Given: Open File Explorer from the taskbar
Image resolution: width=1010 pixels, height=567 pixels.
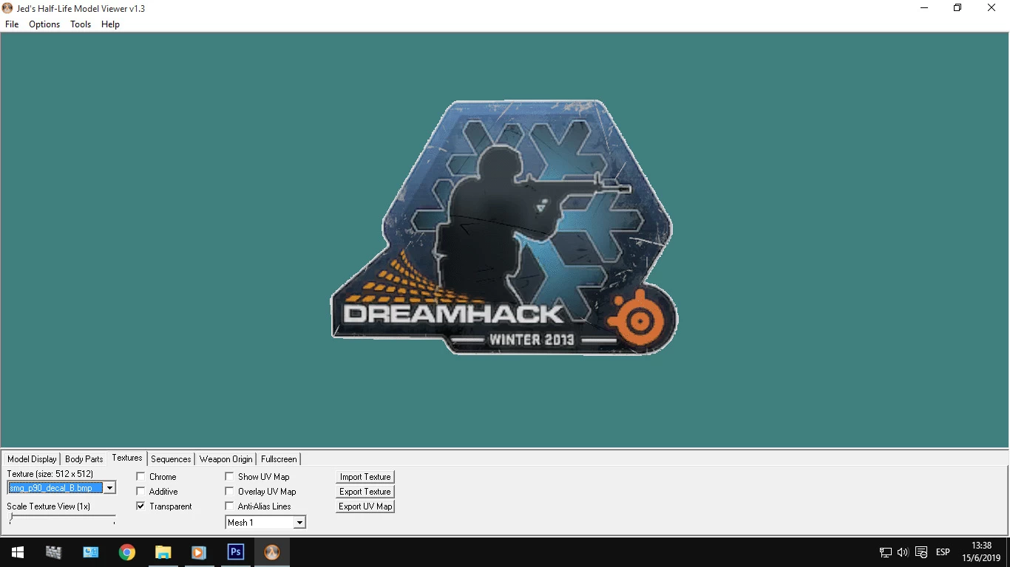Looking at the screenshot, I should coord(163,552).
